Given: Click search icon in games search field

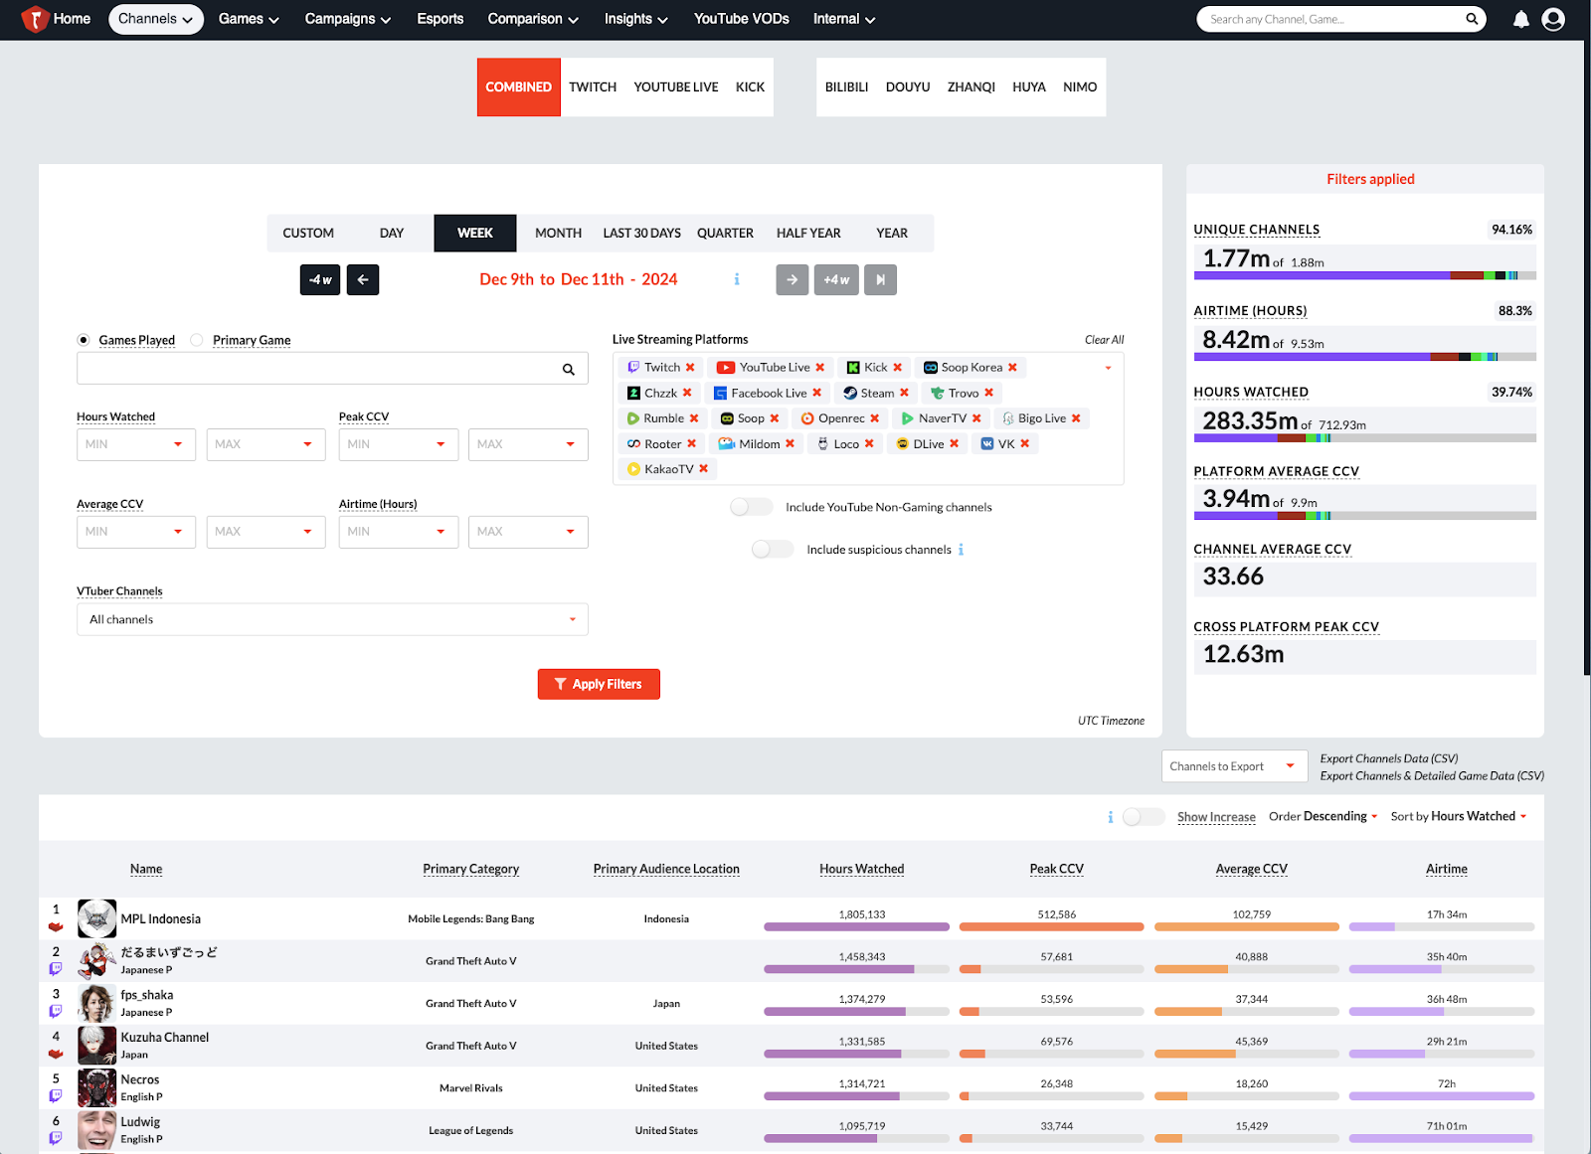Looking at the screenshot, I should coord(569,369).
